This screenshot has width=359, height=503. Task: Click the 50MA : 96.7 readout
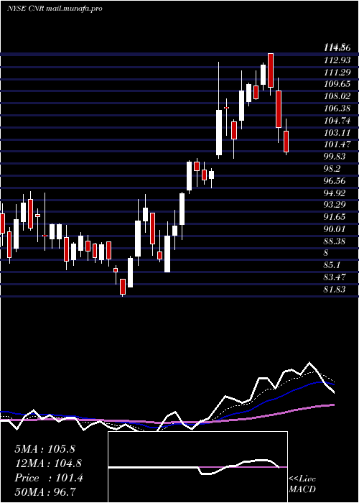(45, 492)
